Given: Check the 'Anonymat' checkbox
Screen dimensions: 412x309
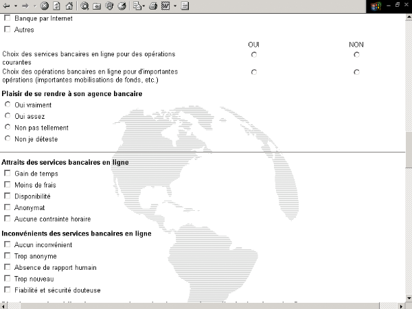Looking at the screenshot, I should coord(8,207).
